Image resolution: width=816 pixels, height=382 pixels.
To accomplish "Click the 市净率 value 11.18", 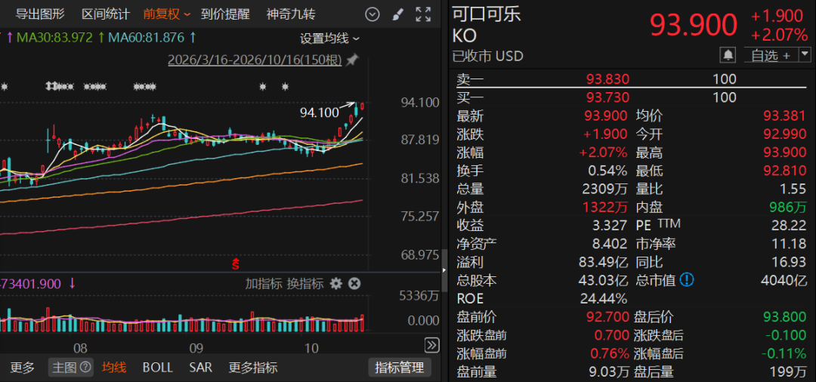I will click(x=789, y=244).
